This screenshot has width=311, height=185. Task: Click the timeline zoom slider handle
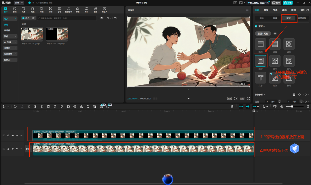292,106
